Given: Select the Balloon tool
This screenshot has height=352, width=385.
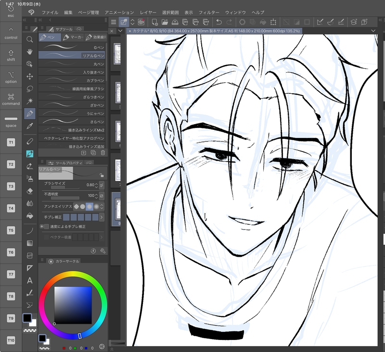Looking at the screenshot, I should pos(30,305).
